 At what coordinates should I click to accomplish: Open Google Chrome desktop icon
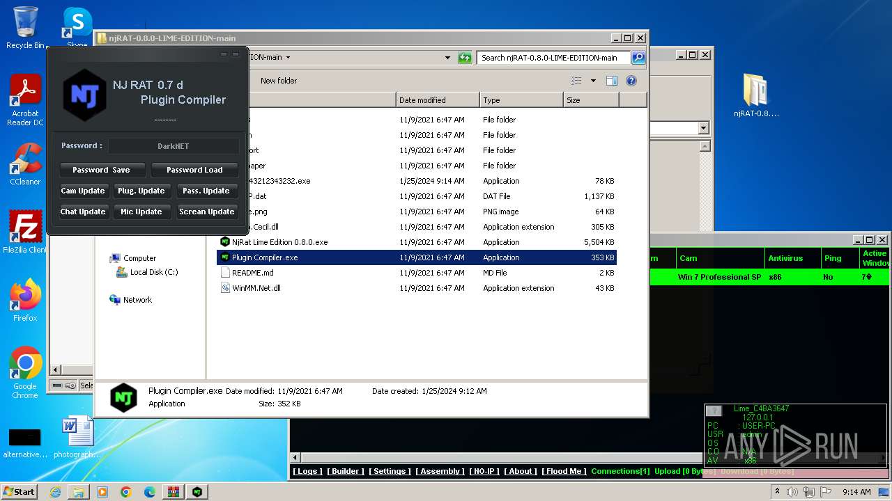tap(25, 373)
